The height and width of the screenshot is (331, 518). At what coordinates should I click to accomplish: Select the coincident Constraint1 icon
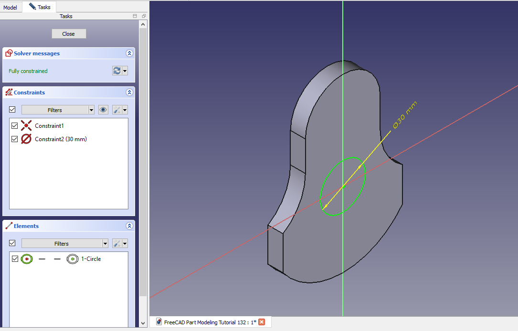pos(27,126)
